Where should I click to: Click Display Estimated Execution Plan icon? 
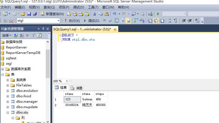(x=116, y=21)
